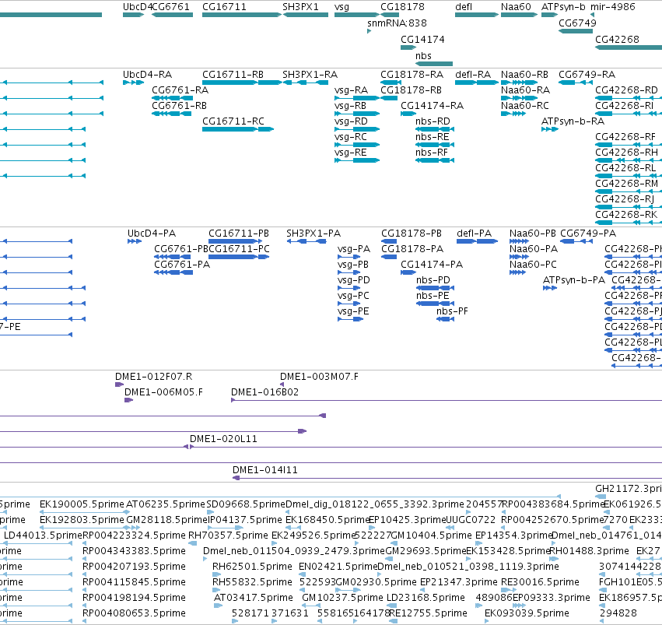Select the SH3PX1-PA protein label
This screenshot has width=662, height=625.
coord(313,233)
